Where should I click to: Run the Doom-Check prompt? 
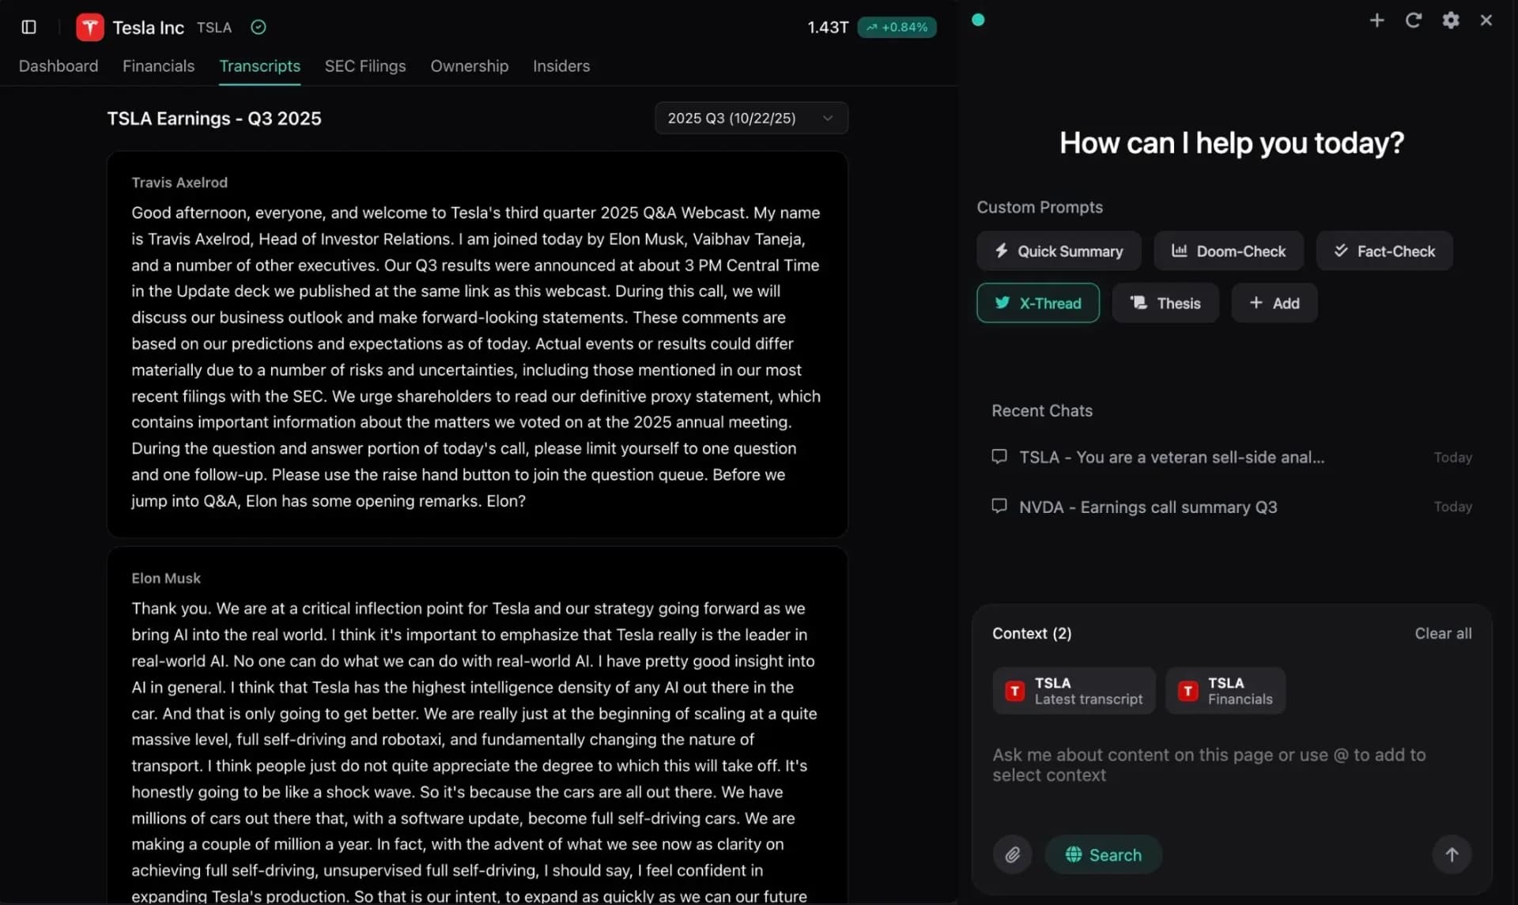[x=1229, y=251]
